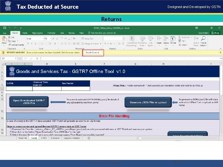Switch to the Data ribbon tab
223x167 pixels.
click(x=62, y=33)
